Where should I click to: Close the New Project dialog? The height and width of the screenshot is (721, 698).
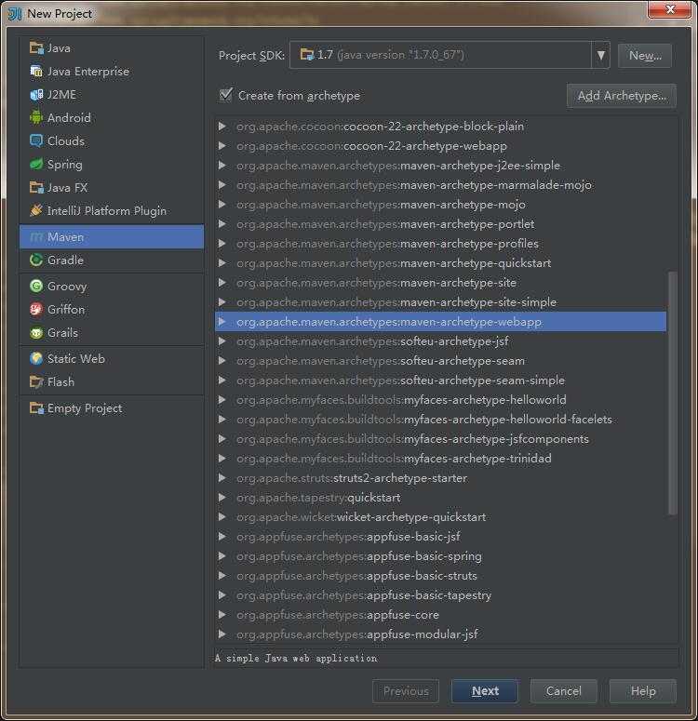(x=669, y=9)
